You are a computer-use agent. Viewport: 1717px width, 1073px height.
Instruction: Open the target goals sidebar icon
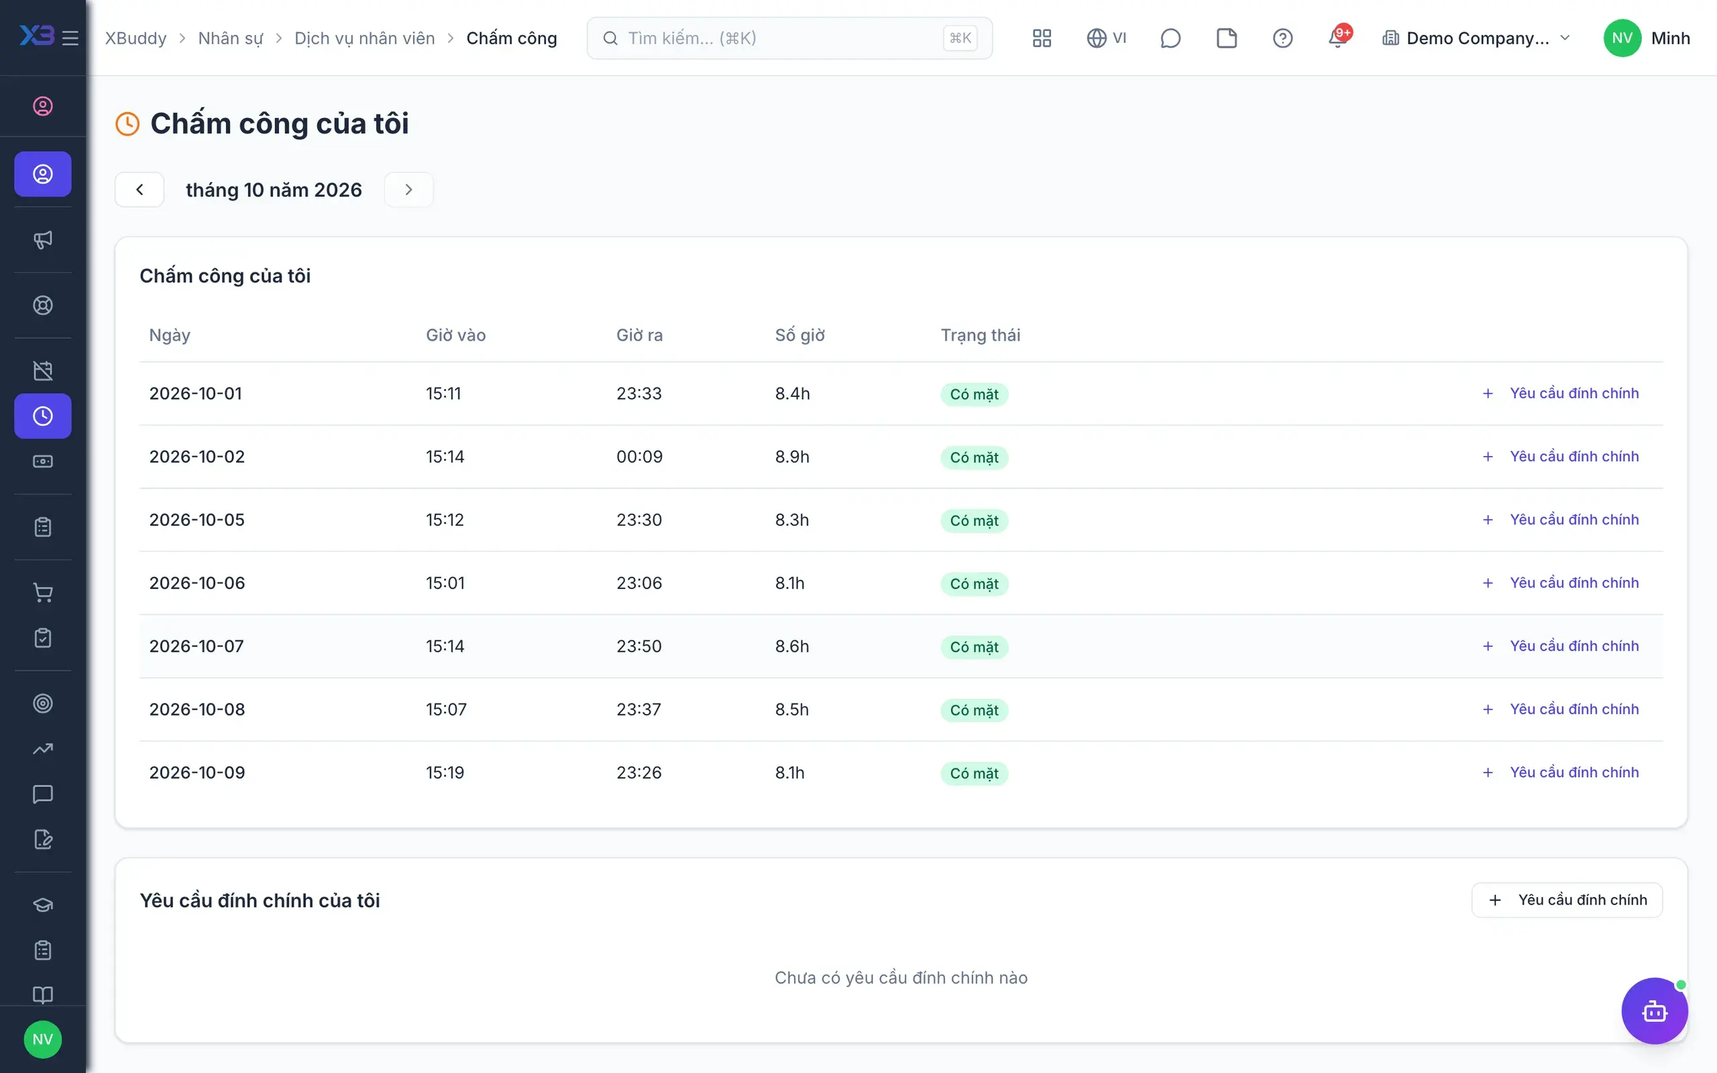[x=42, y=703]
